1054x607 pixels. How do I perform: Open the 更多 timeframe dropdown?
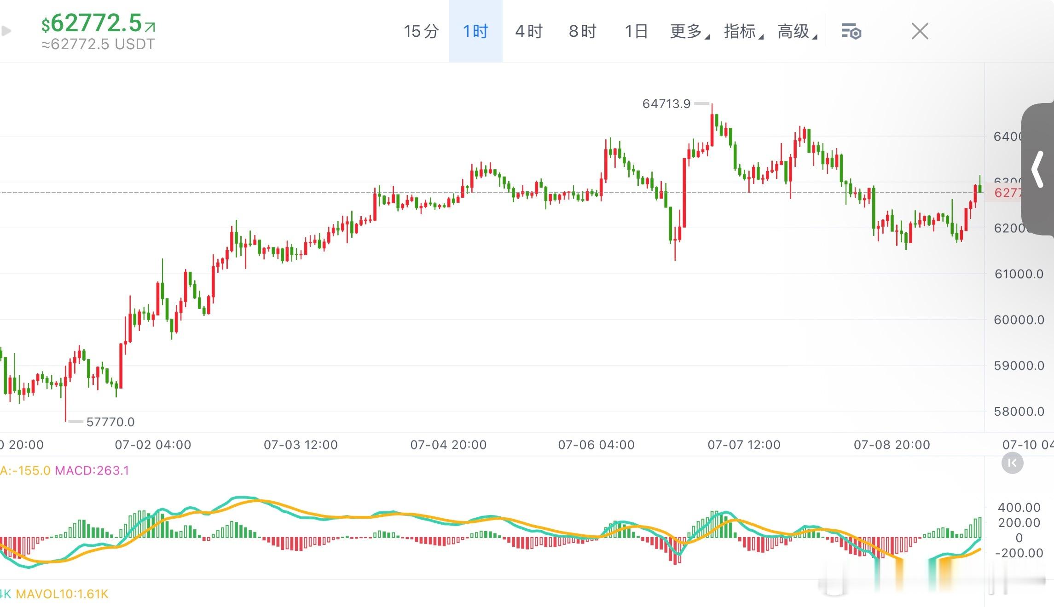coord(689,31)
